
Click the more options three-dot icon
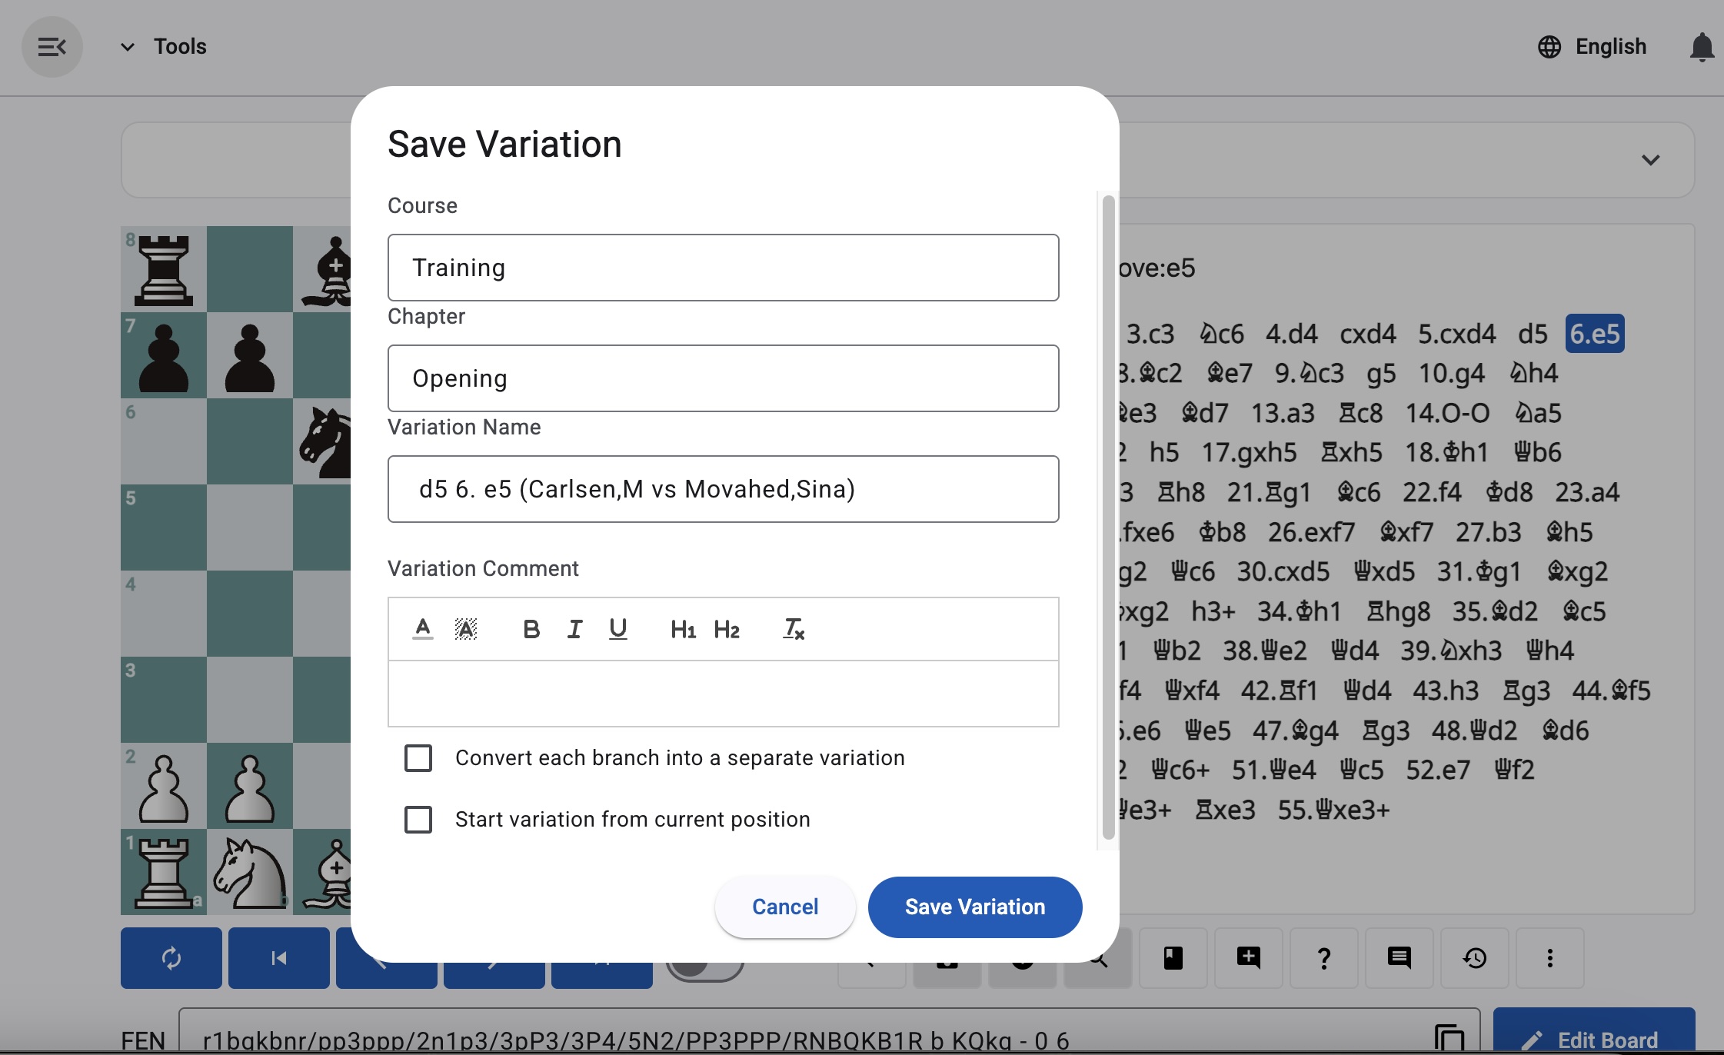click(x=1550, y=957)
